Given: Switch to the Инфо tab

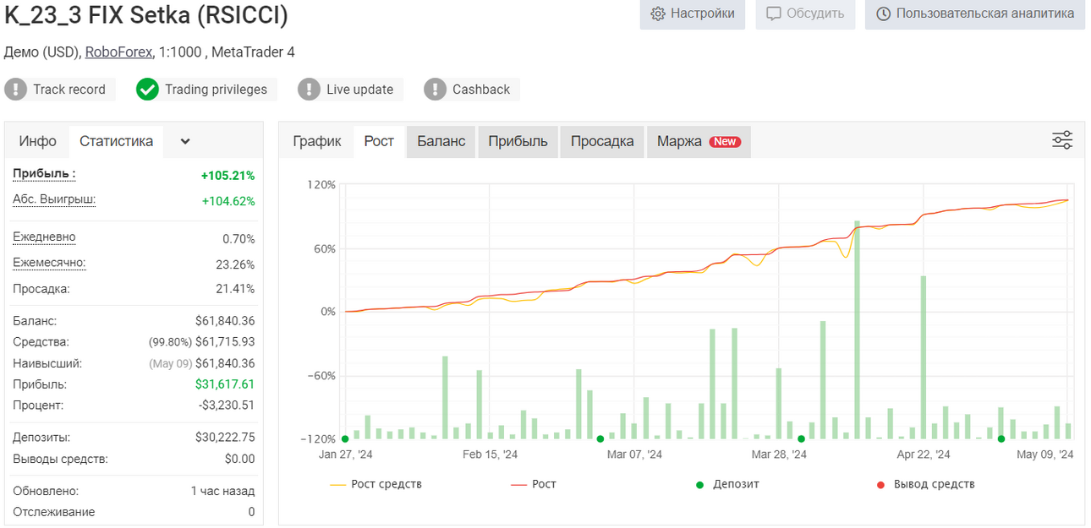Looking at the screenshot, I should click(38, 141).
